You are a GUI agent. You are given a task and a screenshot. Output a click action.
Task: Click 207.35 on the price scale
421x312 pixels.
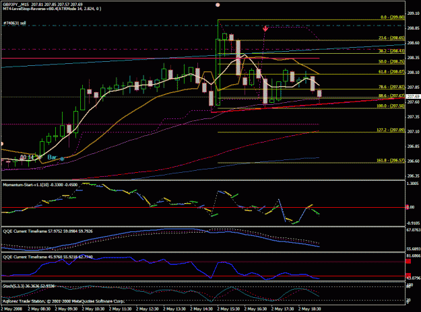tap(414, 117)
